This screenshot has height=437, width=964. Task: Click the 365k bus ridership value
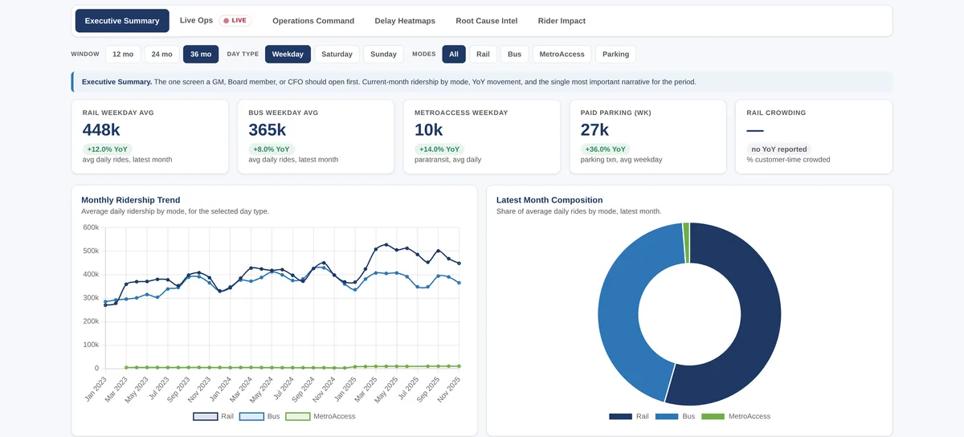pyautogui.click(x=268, y=129)
